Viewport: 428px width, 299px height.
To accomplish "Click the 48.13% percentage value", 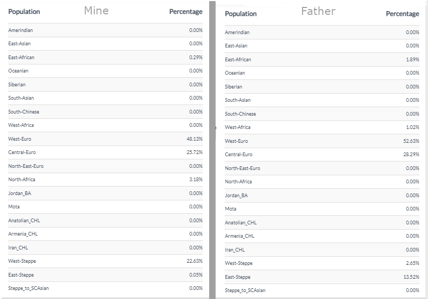I will 194,139.
